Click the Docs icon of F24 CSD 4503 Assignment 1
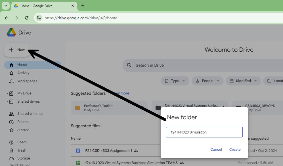Viewport: 283px width, 166px height. click(x=78, y=150)
